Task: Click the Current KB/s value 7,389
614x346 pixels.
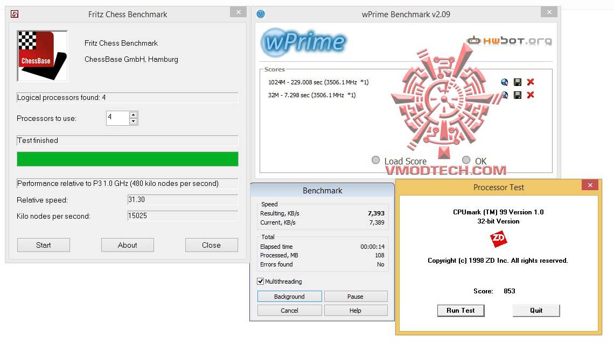Action: coord(376,222)
